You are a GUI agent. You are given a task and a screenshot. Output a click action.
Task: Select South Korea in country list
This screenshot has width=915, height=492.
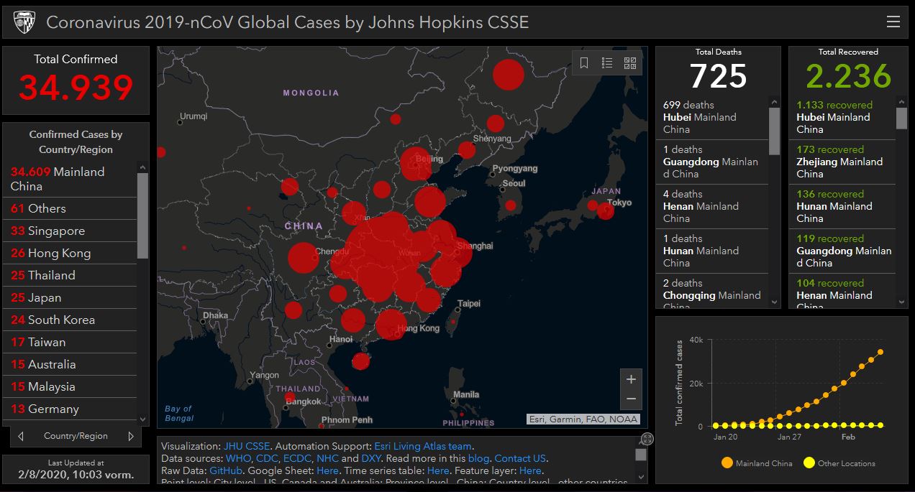pos(70,320)
